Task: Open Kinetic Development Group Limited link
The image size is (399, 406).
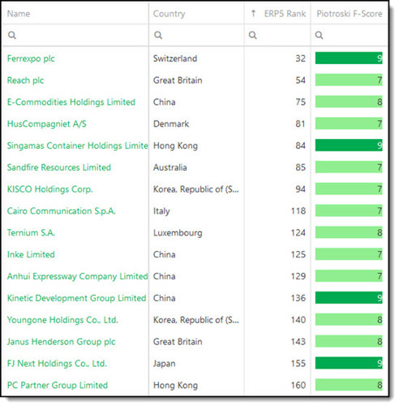Action: pyautogui.click(x=77, y=298)
